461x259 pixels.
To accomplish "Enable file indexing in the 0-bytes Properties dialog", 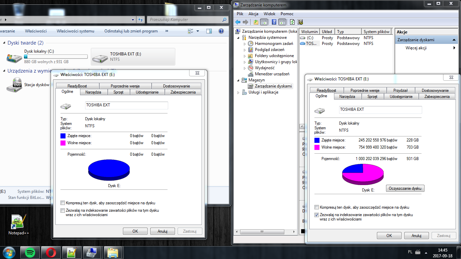I will [62, 210].
